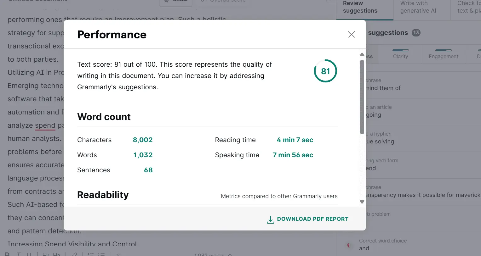Click the 81 text score circle
This screenshot has height=256, width=481.
[325, 71]
